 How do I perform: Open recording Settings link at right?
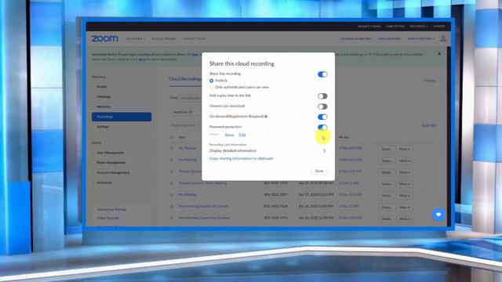tap(430, 81)
